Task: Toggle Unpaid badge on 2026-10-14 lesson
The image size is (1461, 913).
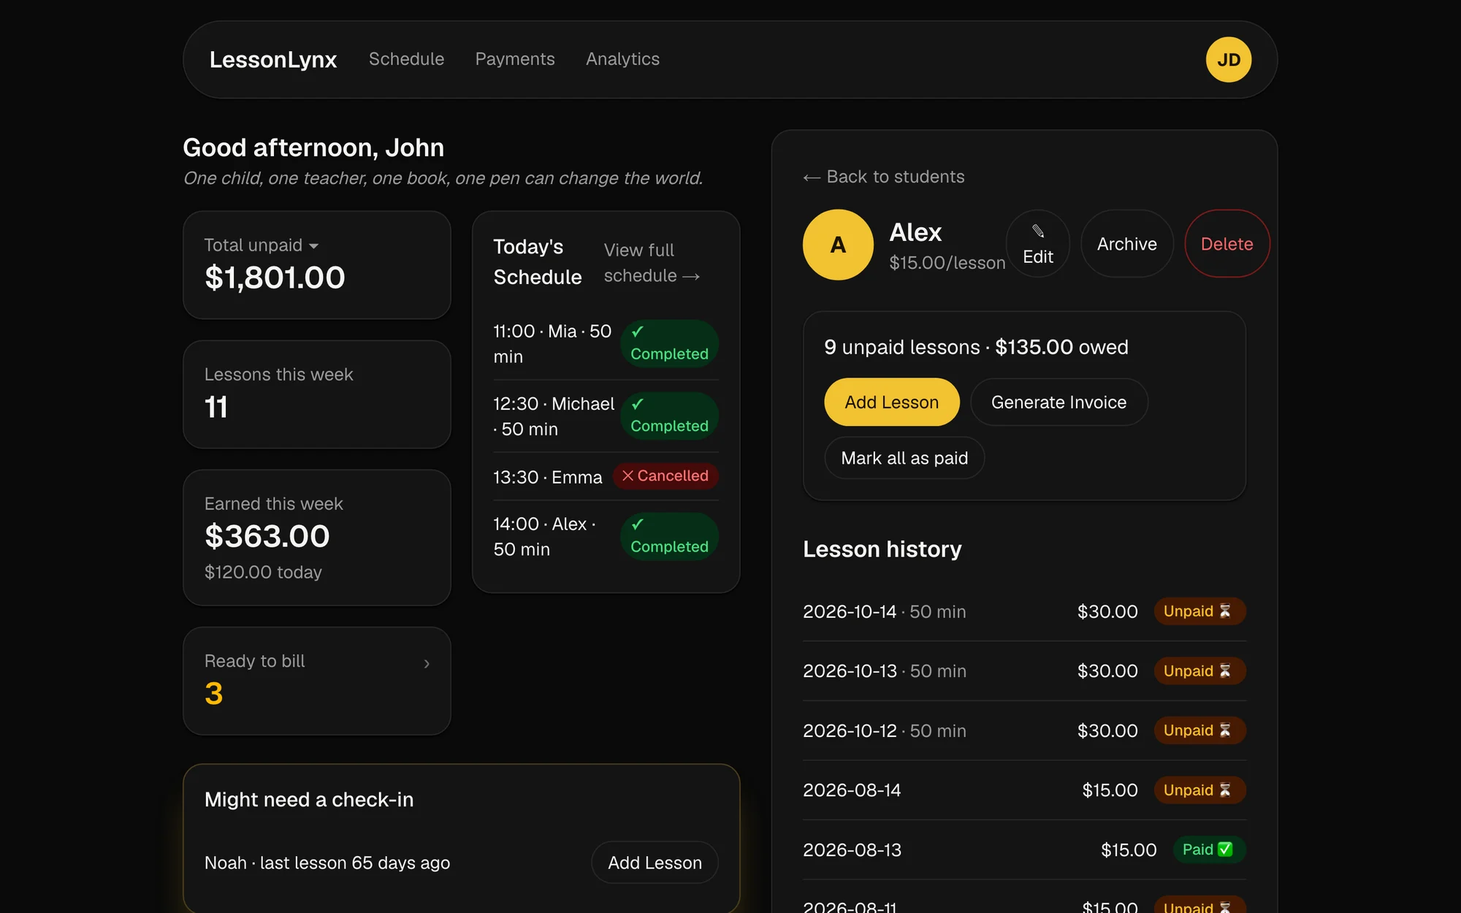Action: (x=1199, y=611)
